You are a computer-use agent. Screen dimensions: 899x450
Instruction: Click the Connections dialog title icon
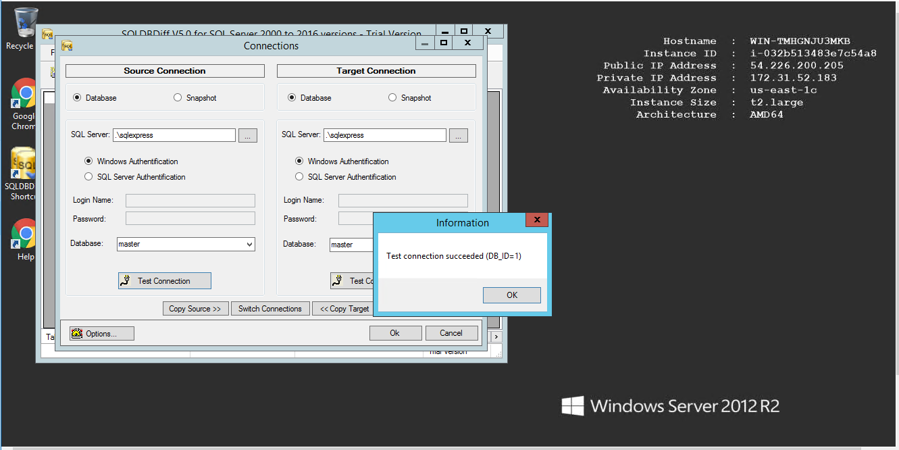(x=67, y=46)
